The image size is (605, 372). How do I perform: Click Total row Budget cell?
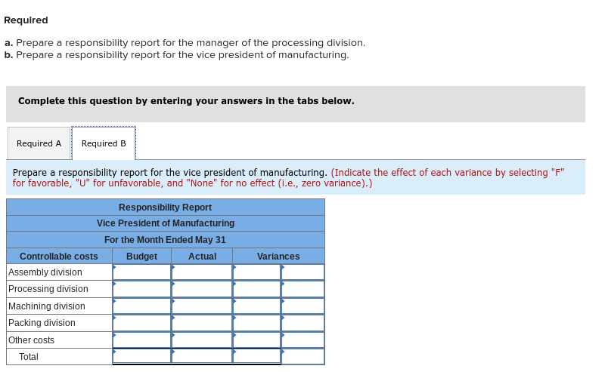point(142,356)
